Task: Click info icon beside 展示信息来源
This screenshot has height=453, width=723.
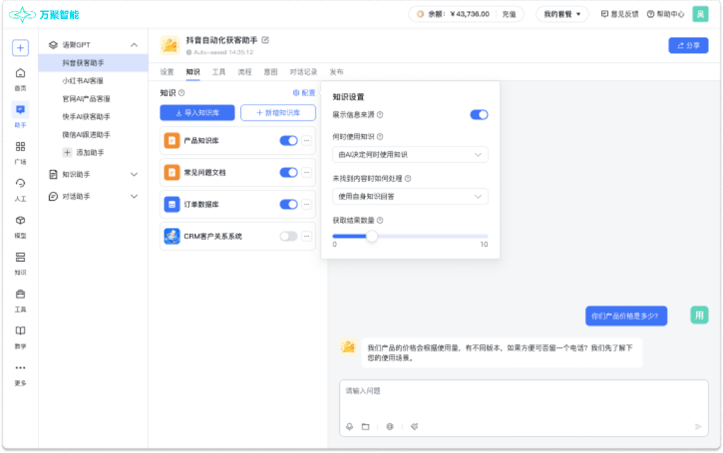Action: tap(380, 114)
